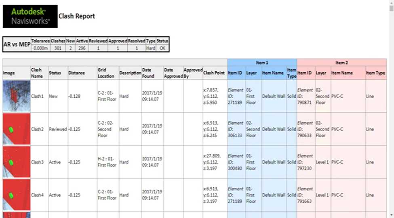Click the 'Item 1' group header
The width and height of the screenshot is (394, 218).
point(262,63)
